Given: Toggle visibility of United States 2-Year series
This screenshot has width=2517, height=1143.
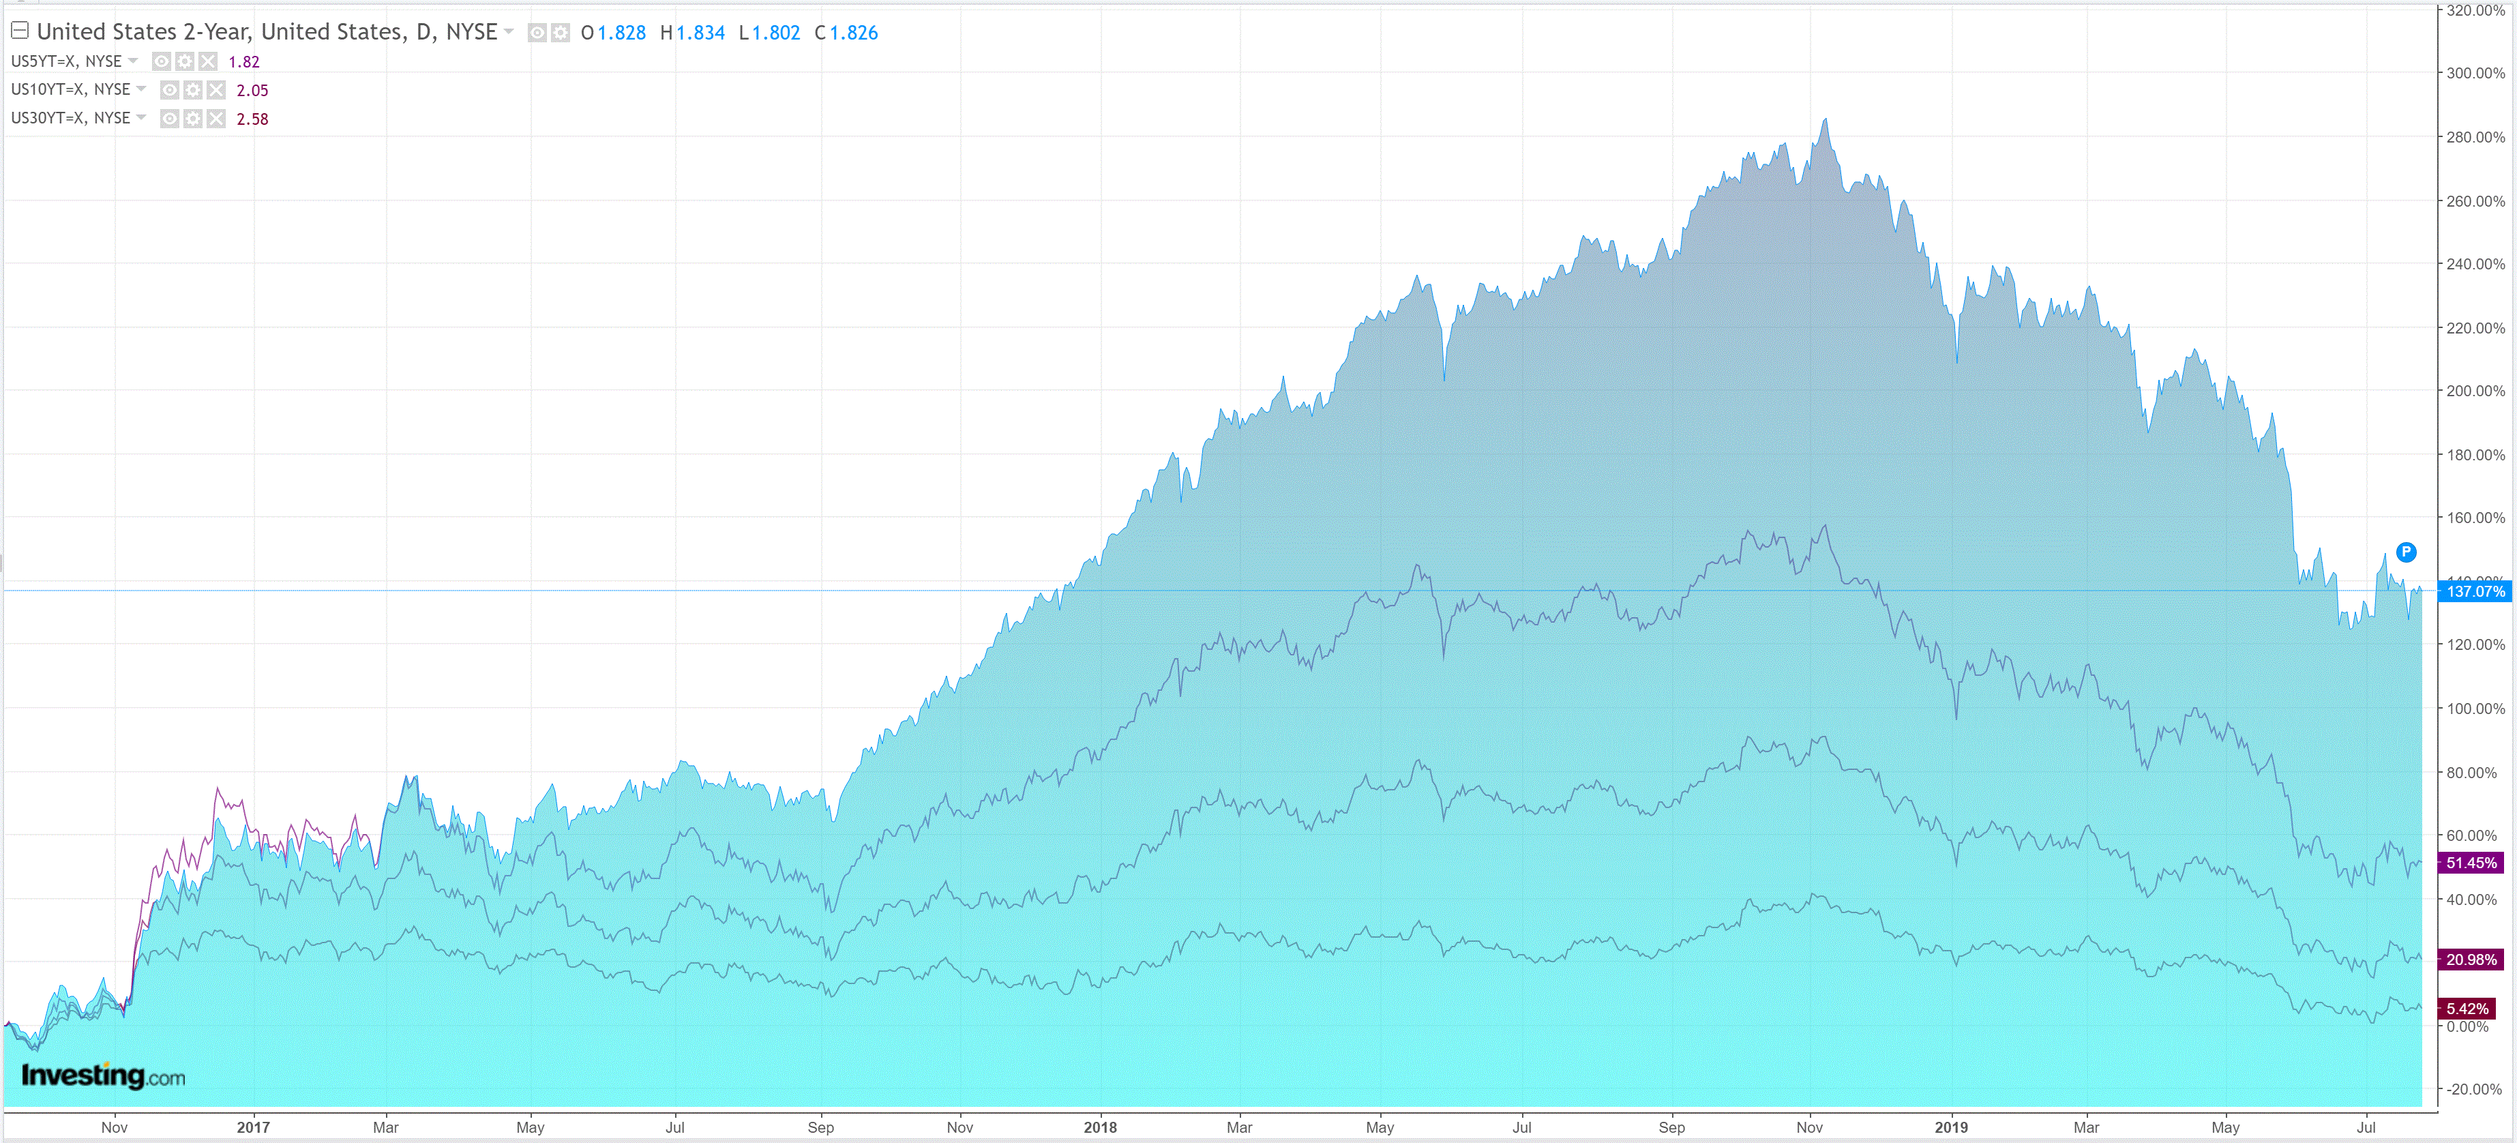Looking at the screenshot, I should pyautogui.click(x=537, y=33).
